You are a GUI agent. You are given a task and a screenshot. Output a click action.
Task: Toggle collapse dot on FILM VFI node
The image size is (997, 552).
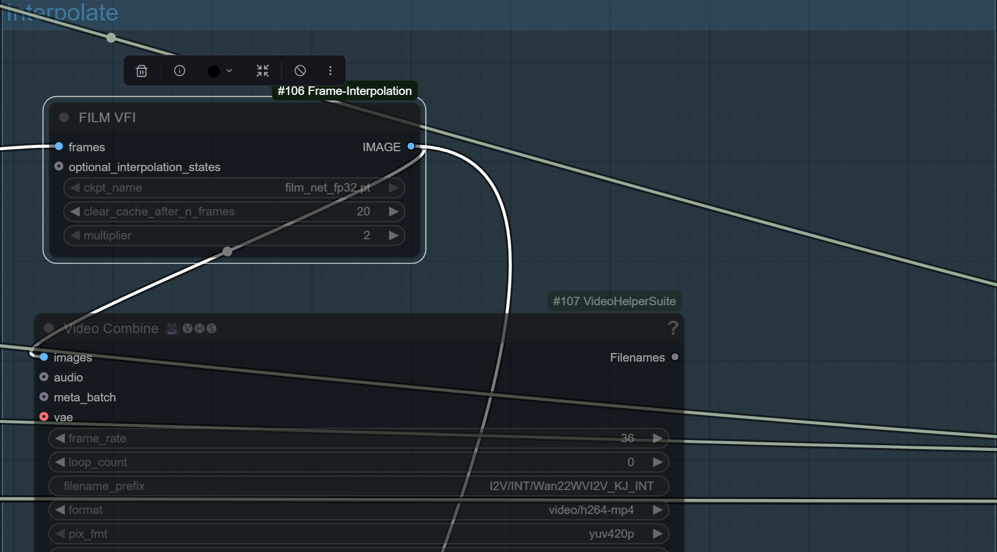coord(64,117)
